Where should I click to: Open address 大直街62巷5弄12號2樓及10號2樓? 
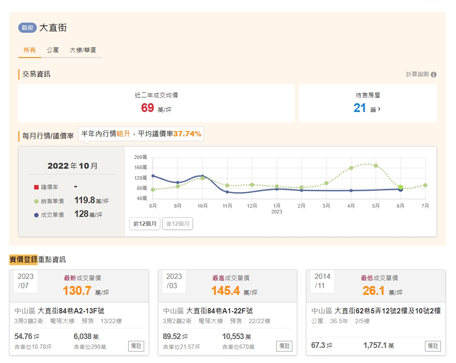(x=387, y=311)
